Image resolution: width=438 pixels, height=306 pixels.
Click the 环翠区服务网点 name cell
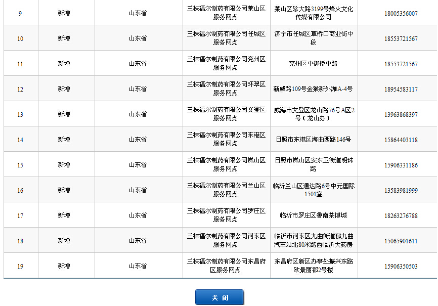coord(226,89)
